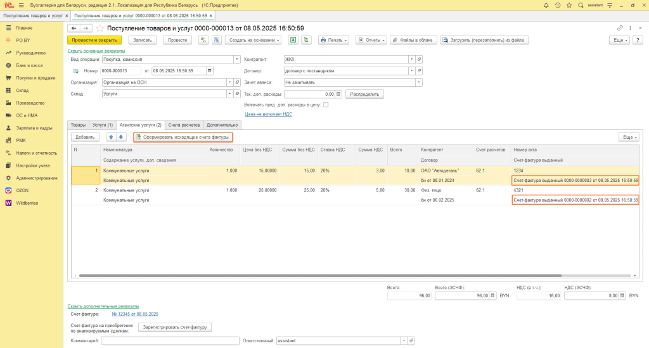The height and width of the screenshot is (348, 649).
Task: Open calculator for Тек. доп. расходы
Action: tap(338, 94)
